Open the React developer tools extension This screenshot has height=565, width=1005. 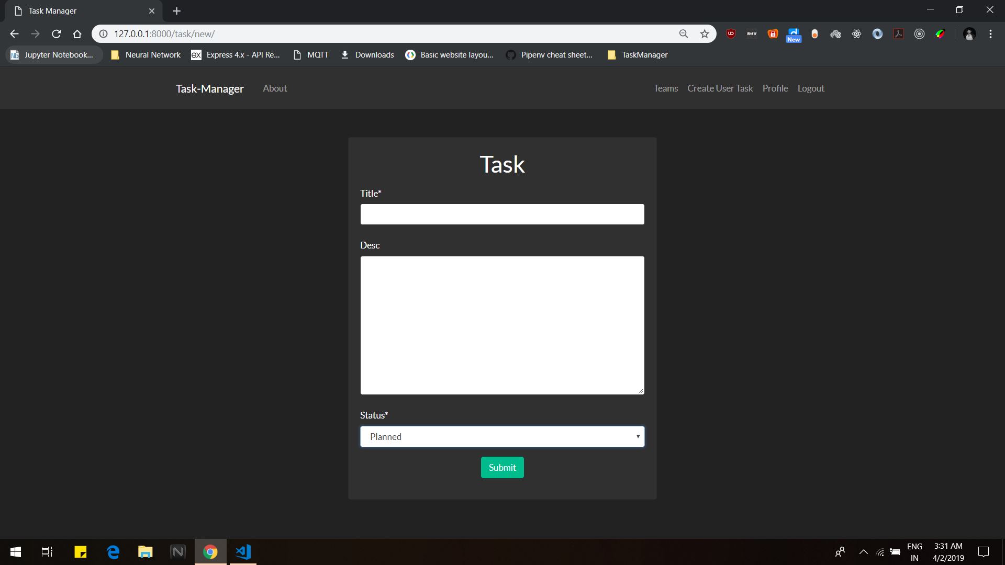coord(856,34)
